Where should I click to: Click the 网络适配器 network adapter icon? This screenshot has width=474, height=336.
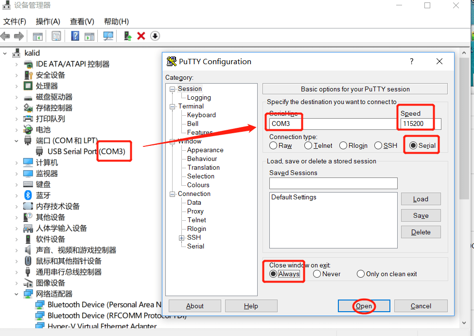28,294
